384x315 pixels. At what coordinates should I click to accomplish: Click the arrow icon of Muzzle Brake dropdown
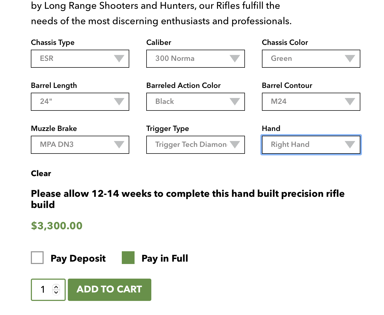pos(119,144)
